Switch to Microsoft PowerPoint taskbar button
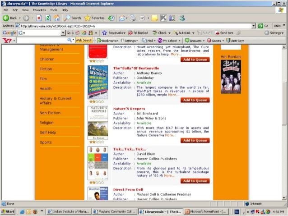Image resolution: width=288 pixels, height=216 pixels. pyautogui.click(x=207, y=211)
